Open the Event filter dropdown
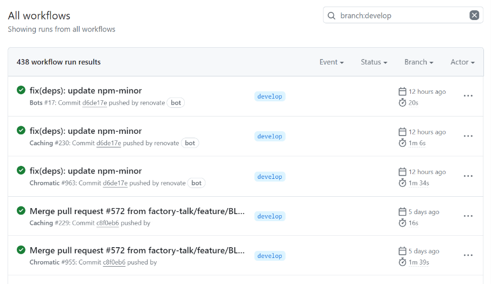 click(x=332, y=62)
